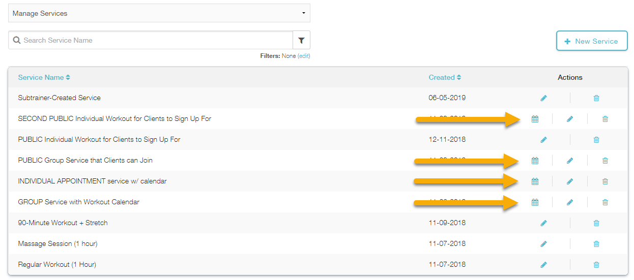Delete the Subtrainer-Created Service

(596, 98)
